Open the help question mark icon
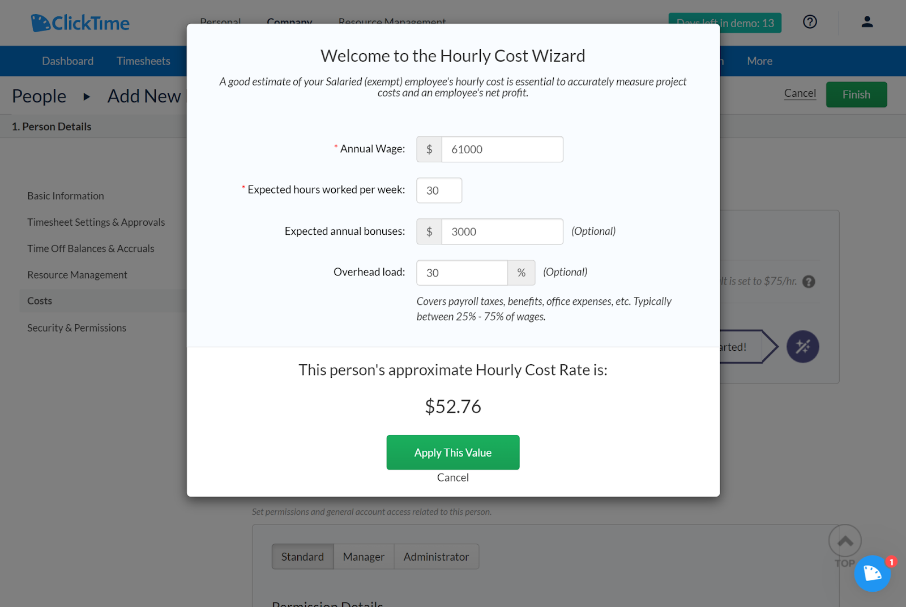The height and width of the screenshot is (607, 906). 810,22
